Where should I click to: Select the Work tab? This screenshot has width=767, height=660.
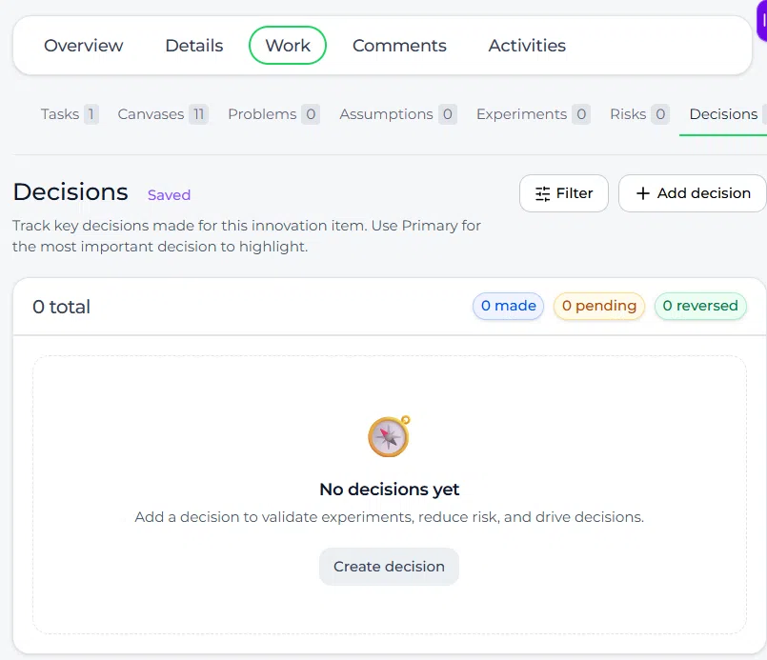pos(288,46)
